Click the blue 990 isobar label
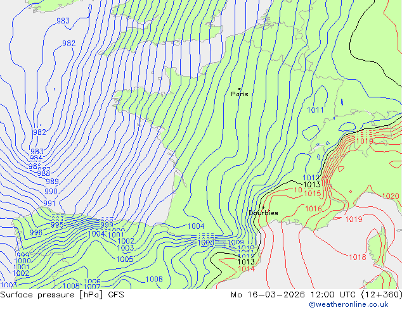 coord(51,191)
